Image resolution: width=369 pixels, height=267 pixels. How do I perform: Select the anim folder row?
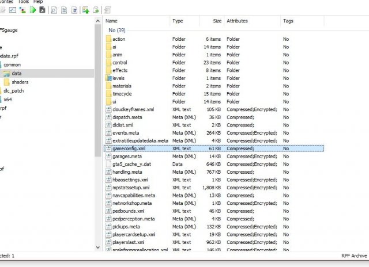tap(214, 55)
